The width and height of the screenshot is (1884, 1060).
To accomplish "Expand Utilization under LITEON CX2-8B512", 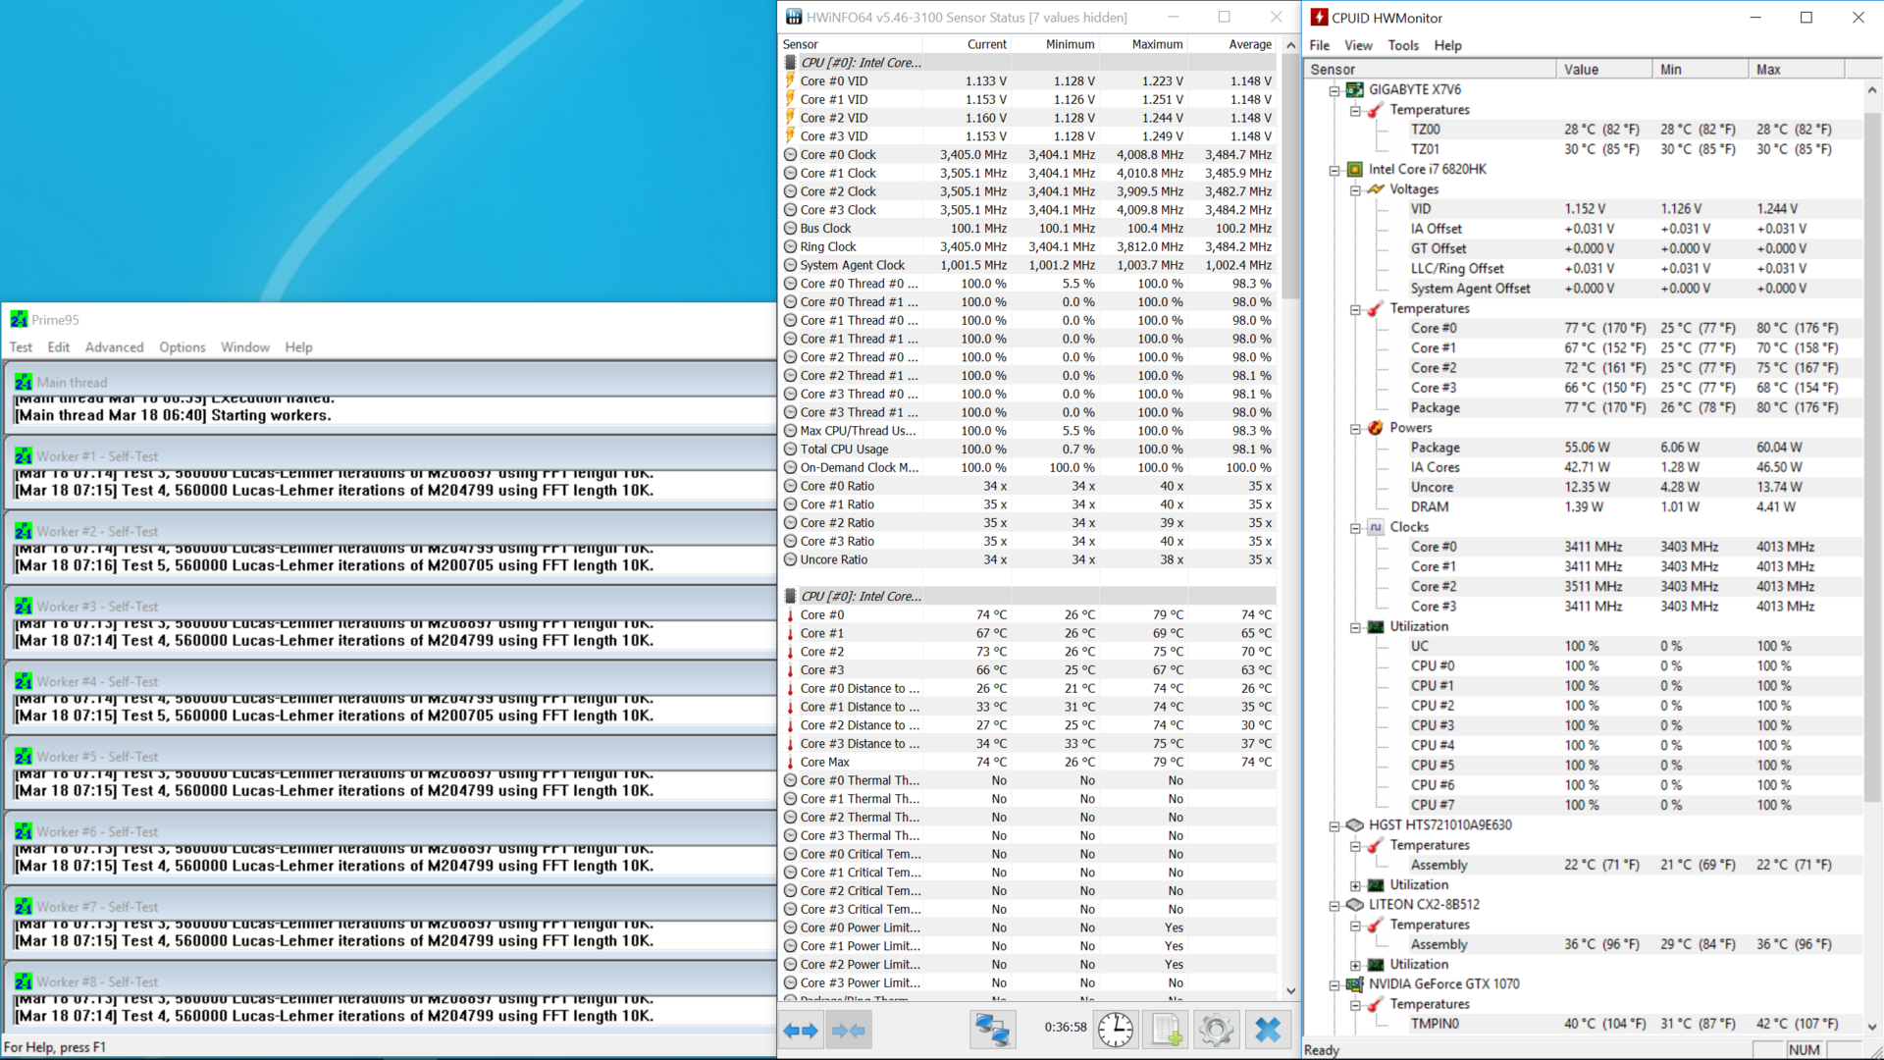I will [1355, 965].
